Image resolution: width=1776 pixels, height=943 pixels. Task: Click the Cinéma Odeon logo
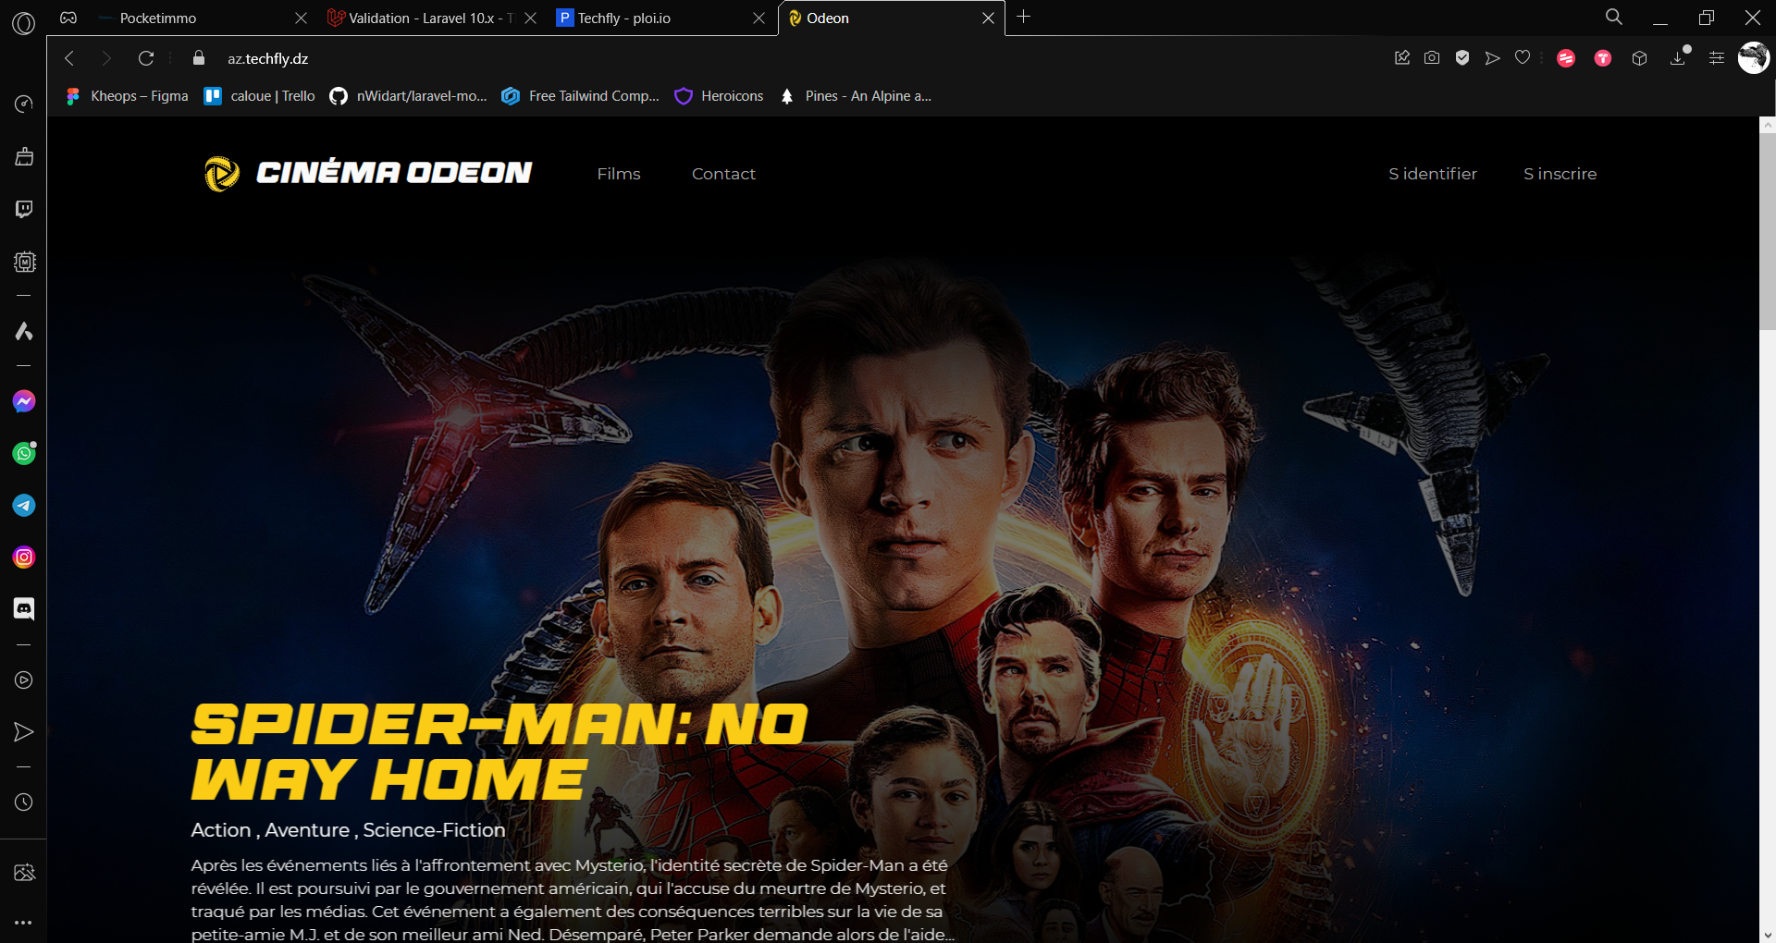368,173
